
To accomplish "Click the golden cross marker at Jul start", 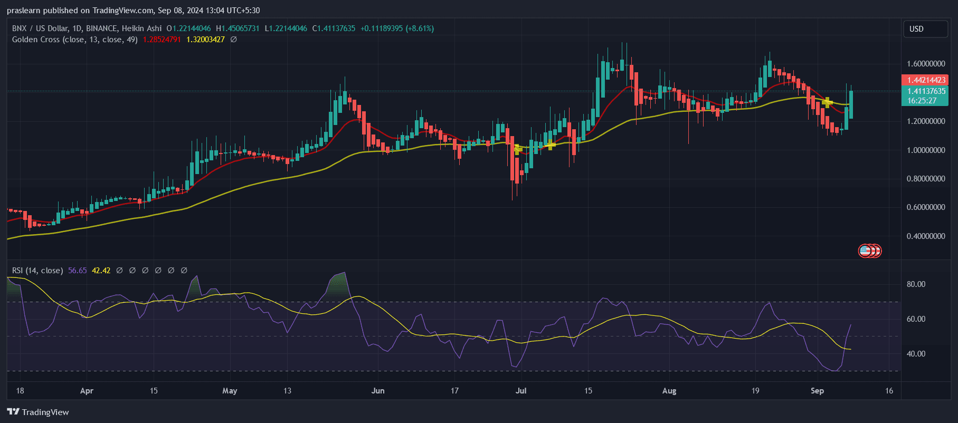I will [x=518, y=149].
